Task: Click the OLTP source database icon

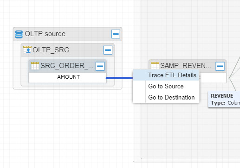Action: tap(19, 34)
